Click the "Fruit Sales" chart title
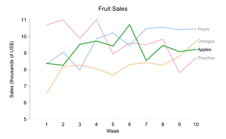 tap(113, 9)
